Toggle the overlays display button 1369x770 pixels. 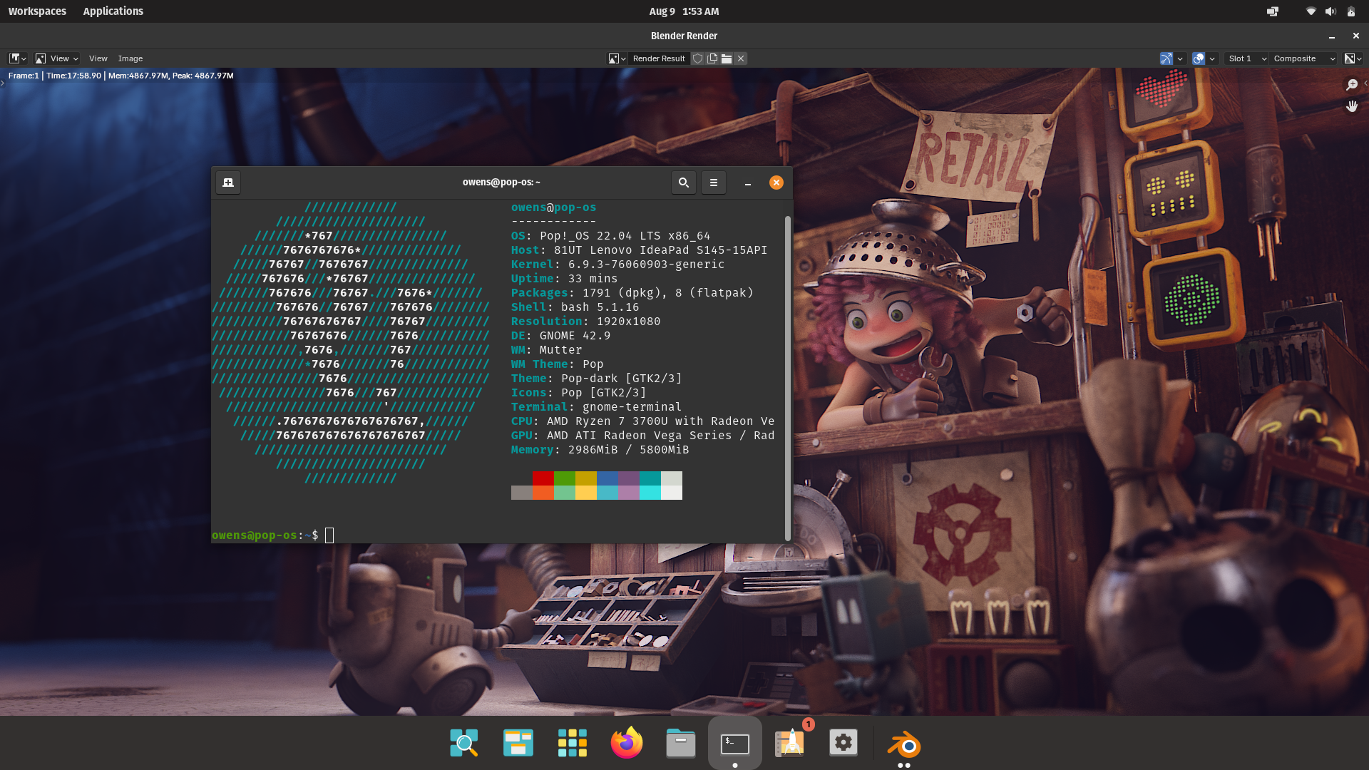(x=1199, y=58)
